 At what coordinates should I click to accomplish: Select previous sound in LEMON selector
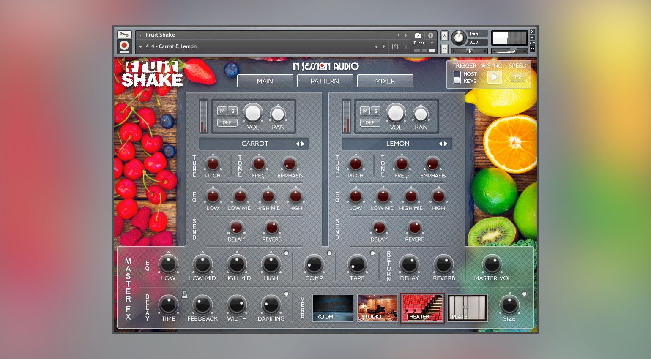click(x=440, y=144)
